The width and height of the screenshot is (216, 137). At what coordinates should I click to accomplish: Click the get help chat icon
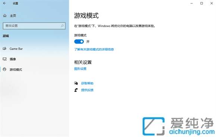click(x=76, y=83)
